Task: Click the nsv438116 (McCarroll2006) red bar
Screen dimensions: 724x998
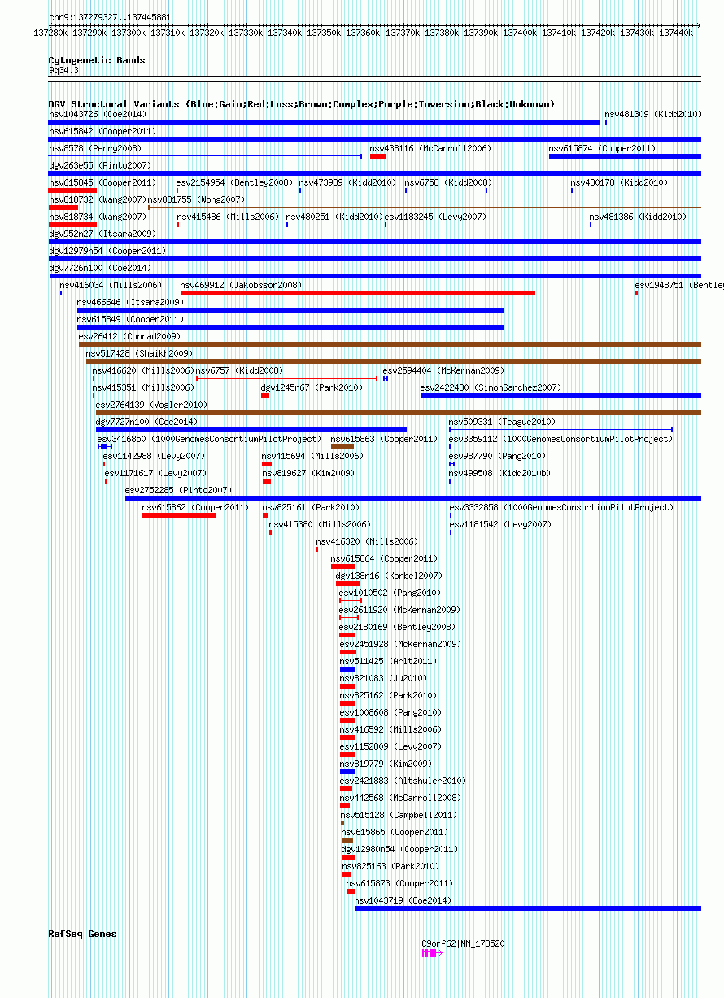Action: [377, 156]
